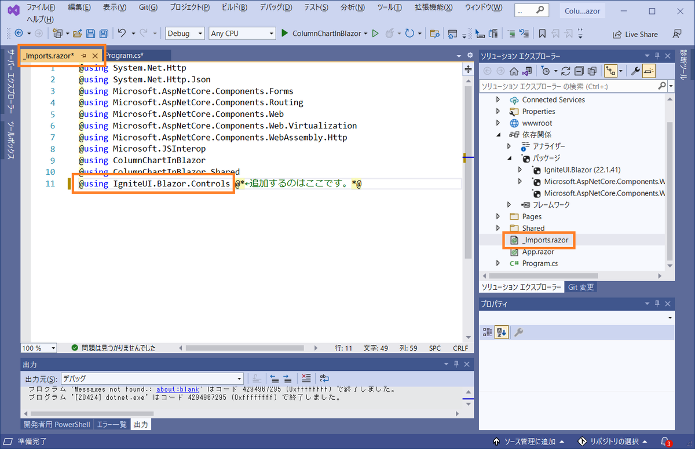Start debugging ColumnChartInBlazor with the green play button
Screen dimensions: 695x449
click(284, 34)
